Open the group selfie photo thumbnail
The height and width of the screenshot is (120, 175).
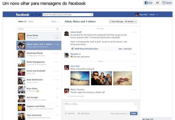(101, 78)
